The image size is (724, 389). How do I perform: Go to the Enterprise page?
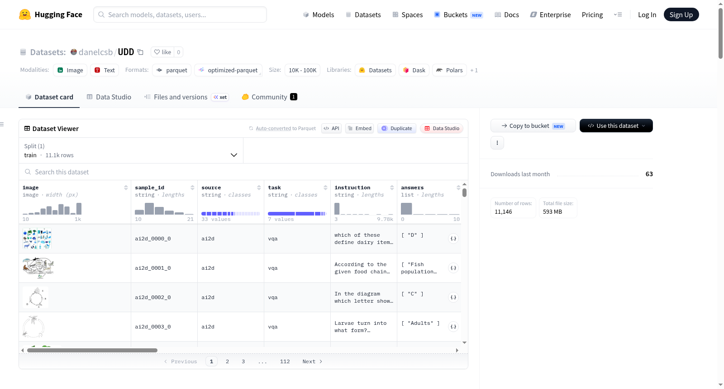click(550, 14)
